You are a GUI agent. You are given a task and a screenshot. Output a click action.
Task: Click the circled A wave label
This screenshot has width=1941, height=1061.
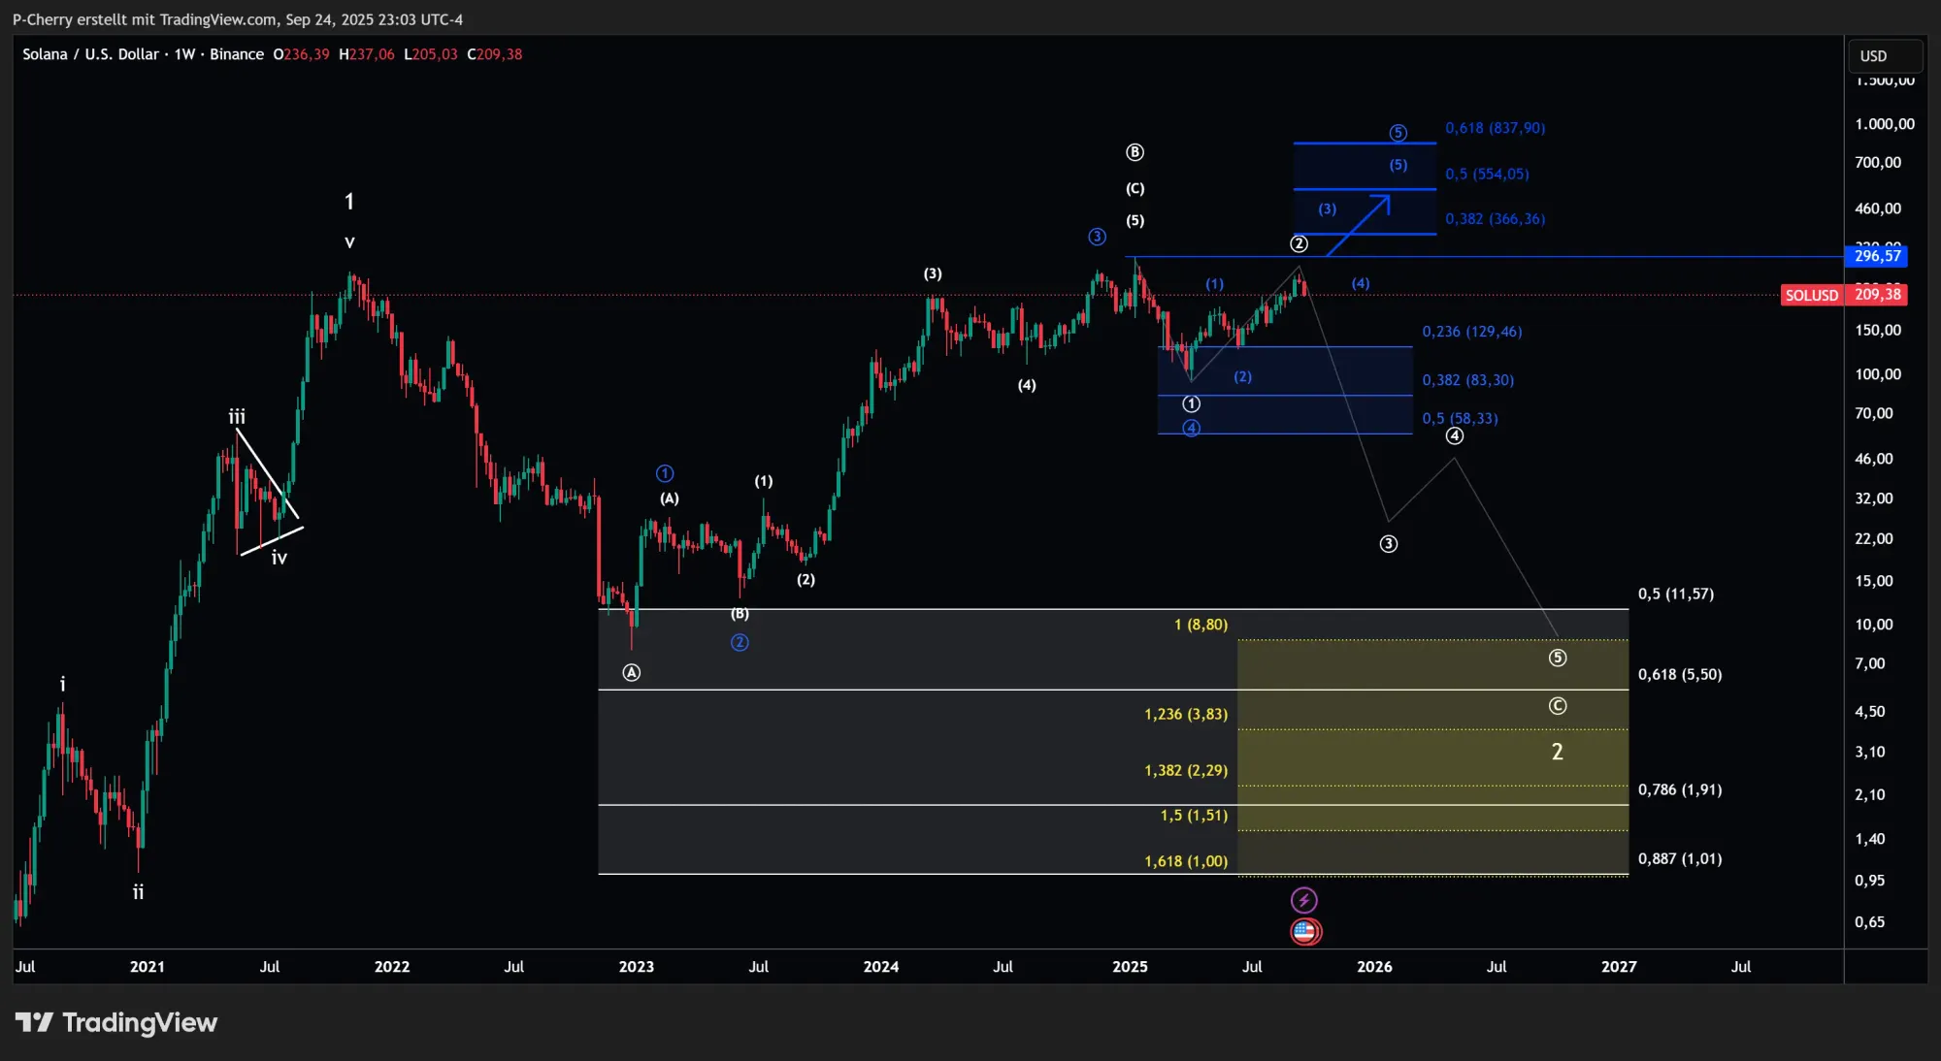coord(632,673)
